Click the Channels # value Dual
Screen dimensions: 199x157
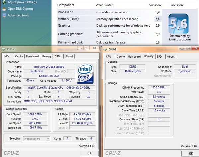coord(185,67)
